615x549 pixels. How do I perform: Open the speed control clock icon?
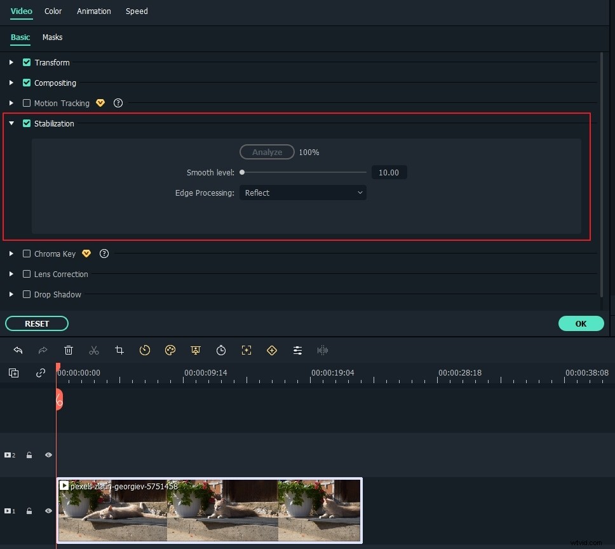pyautogui.click(x=144, y=350)
